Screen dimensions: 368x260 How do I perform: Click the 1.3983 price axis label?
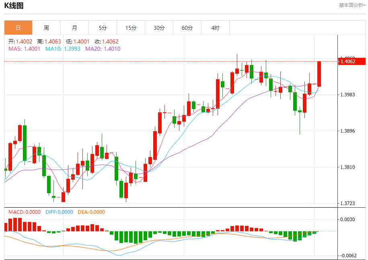(347, 95)
